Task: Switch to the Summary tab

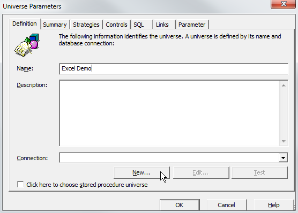Action: tap(55, 25)
